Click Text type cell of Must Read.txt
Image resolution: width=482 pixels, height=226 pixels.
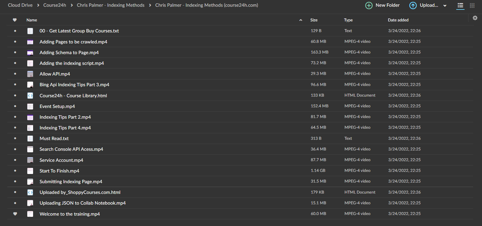click(348, 139)
